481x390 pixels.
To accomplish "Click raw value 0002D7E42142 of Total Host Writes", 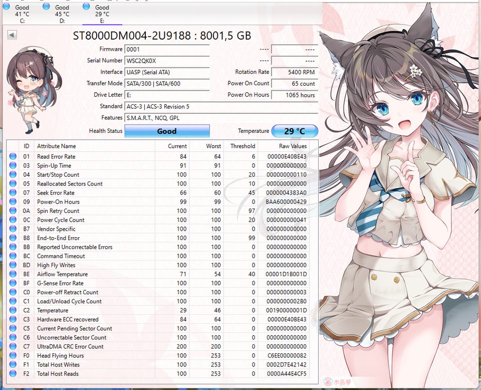I will (x=286, y=365).
